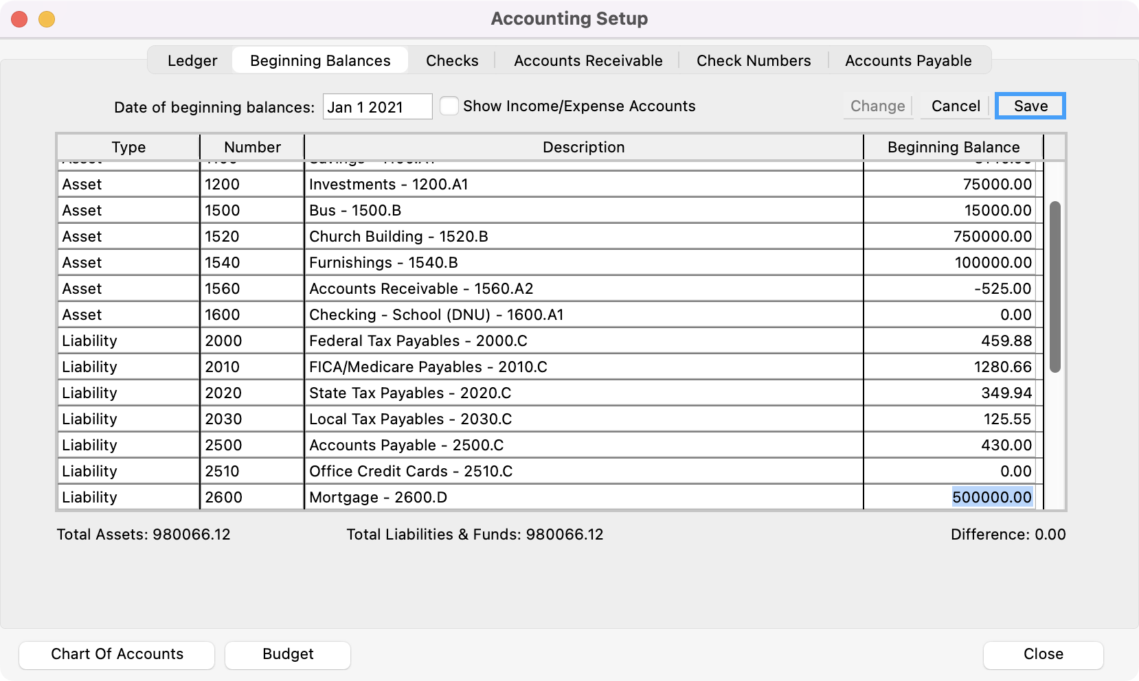Select the Office Credit Cards row description
The width and height of the screenshot is (1139, 681).
583,472
